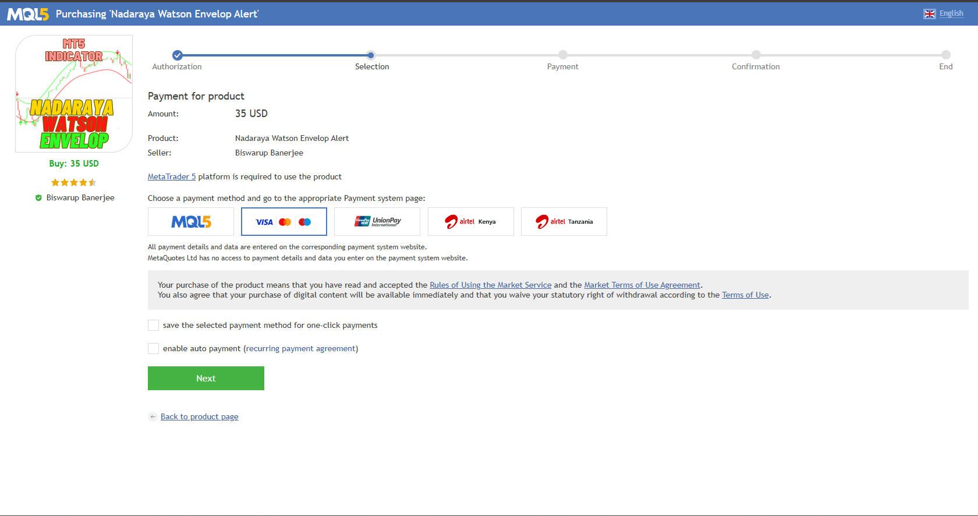Choose Visa Mastercard Maestro card payment
Image resolution: width=978 pixels, height=516 pixels.
click(x=284, y=222)
